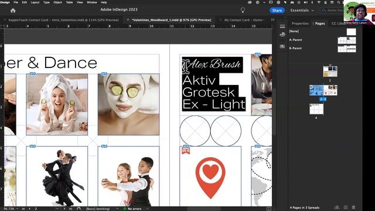The width and height of the screenshot is (375, 211).
Task: Select the B-Parent page row
Action: click(322, 48)
